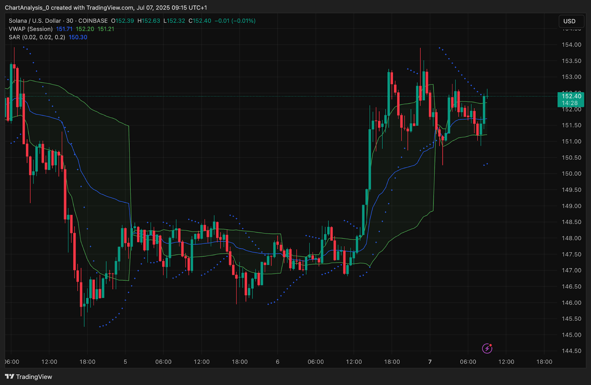Image resolution: width=591 pixels, height=385 pixels.
Task: Click the chart title ChartAnalysis_0 header text
Action: (x=106, y=8)
